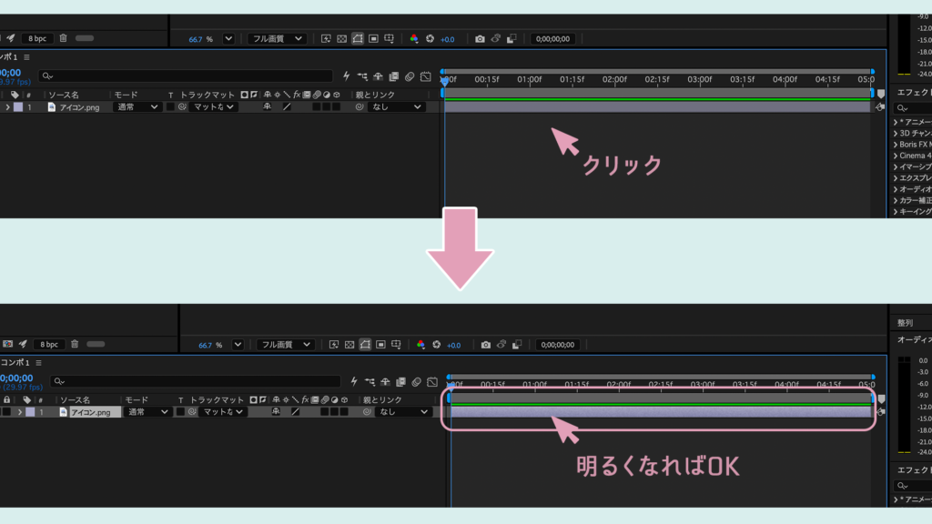Open なし parent dropdown in lower timeline
Viewport: 932px width, 524px height.
[x=403, y=412]
